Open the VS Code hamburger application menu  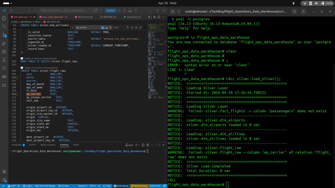coord(11,10)
